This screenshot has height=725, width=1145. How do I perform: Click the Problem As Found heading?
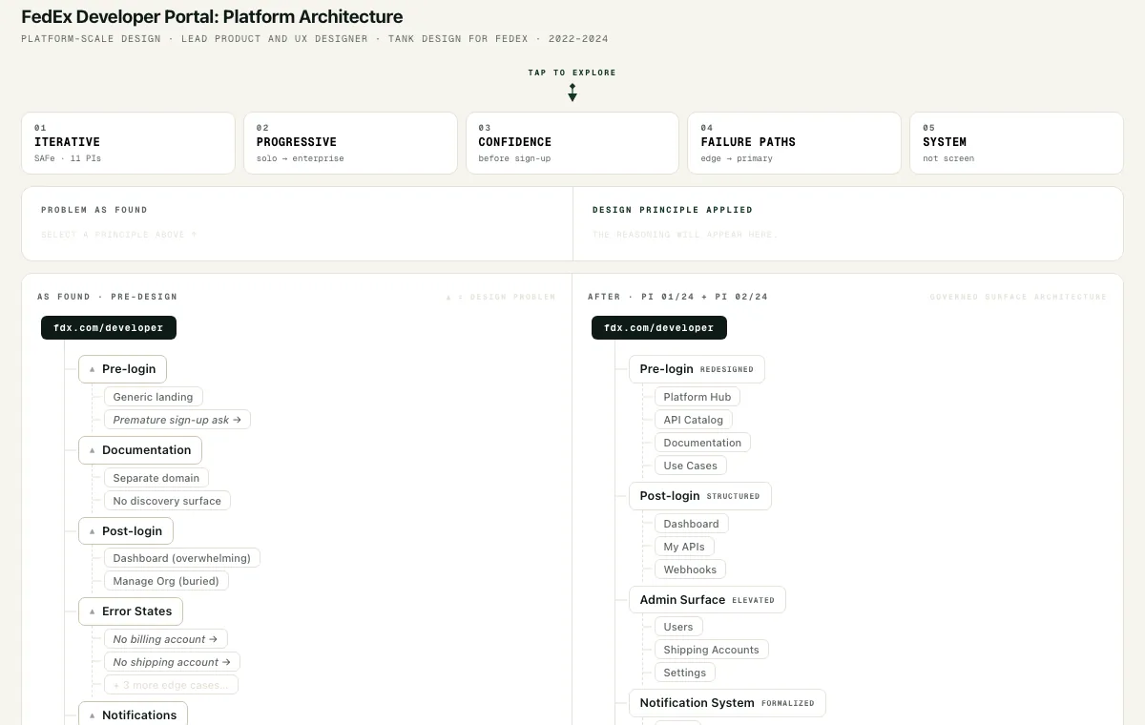tap(94, 210)
